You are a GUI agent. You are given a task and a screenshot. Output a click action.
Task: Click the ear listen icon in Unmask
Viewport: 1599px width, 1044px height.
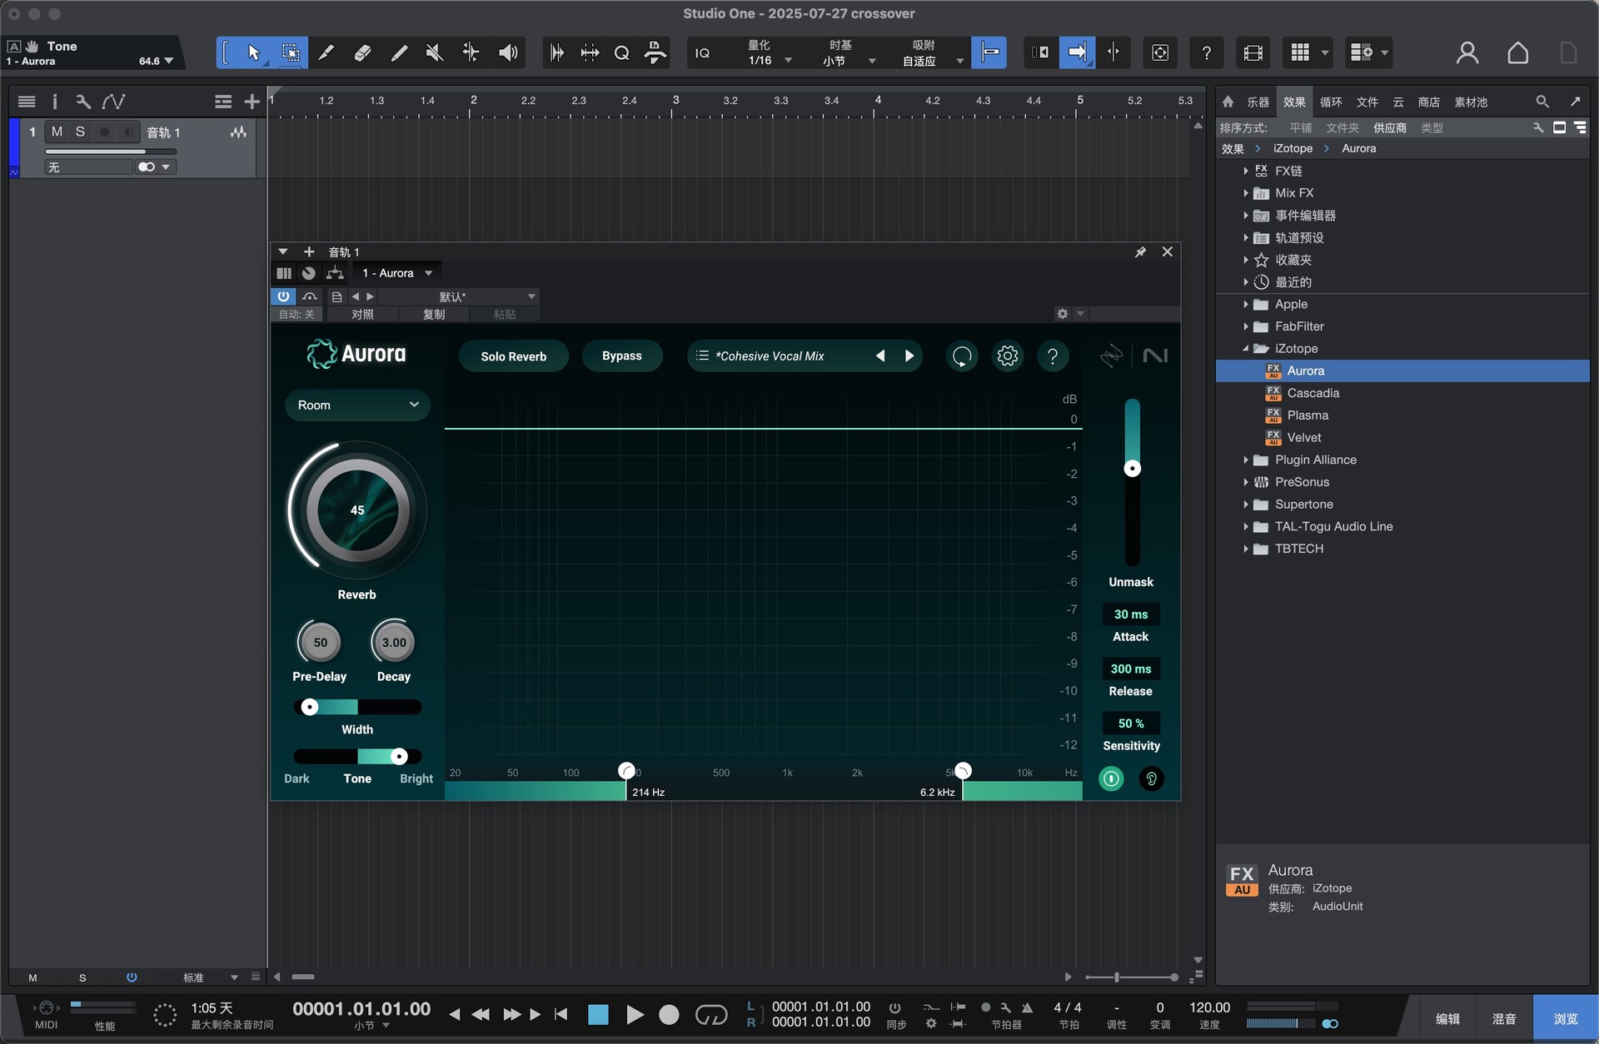(x=1151, y=779)
